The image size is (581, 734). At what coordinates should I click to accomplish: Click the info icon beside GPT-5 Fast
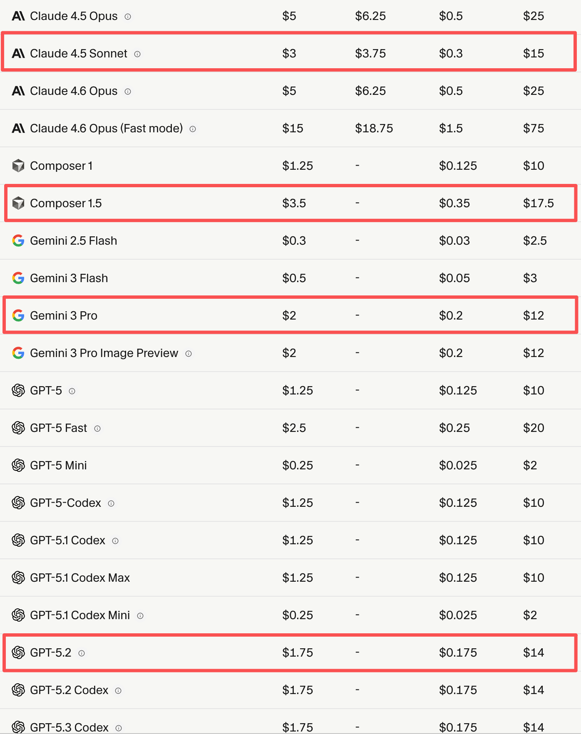[97, 429]
